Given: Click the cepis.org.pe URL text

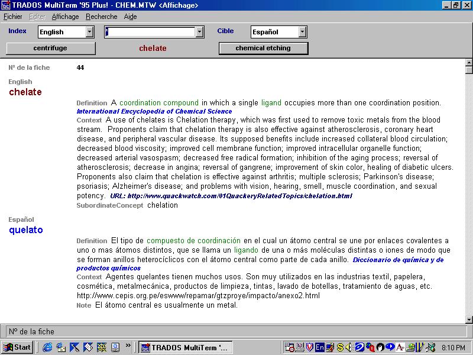Looking at the screenshot, I should (198, 295).
